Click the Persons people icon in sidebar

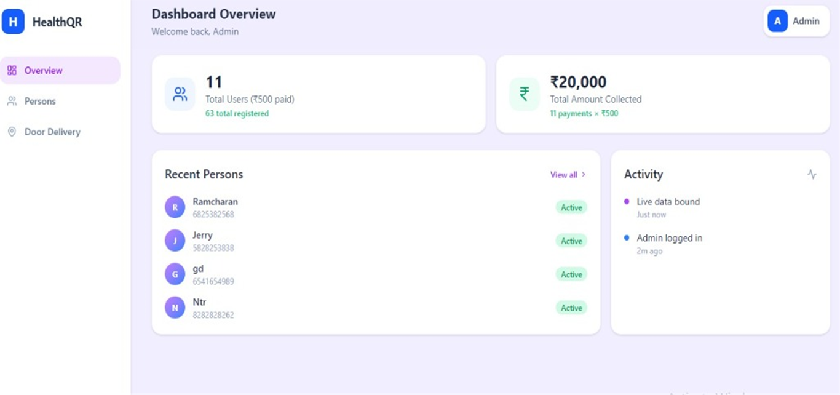tap(12, 101)
